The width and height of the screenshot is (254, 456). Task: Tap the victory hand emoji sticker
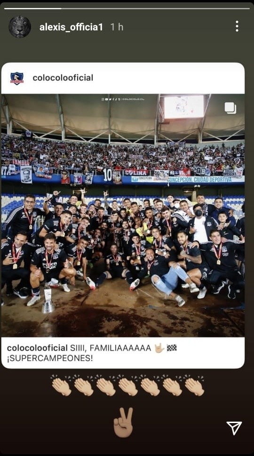[x=123, y=423]
